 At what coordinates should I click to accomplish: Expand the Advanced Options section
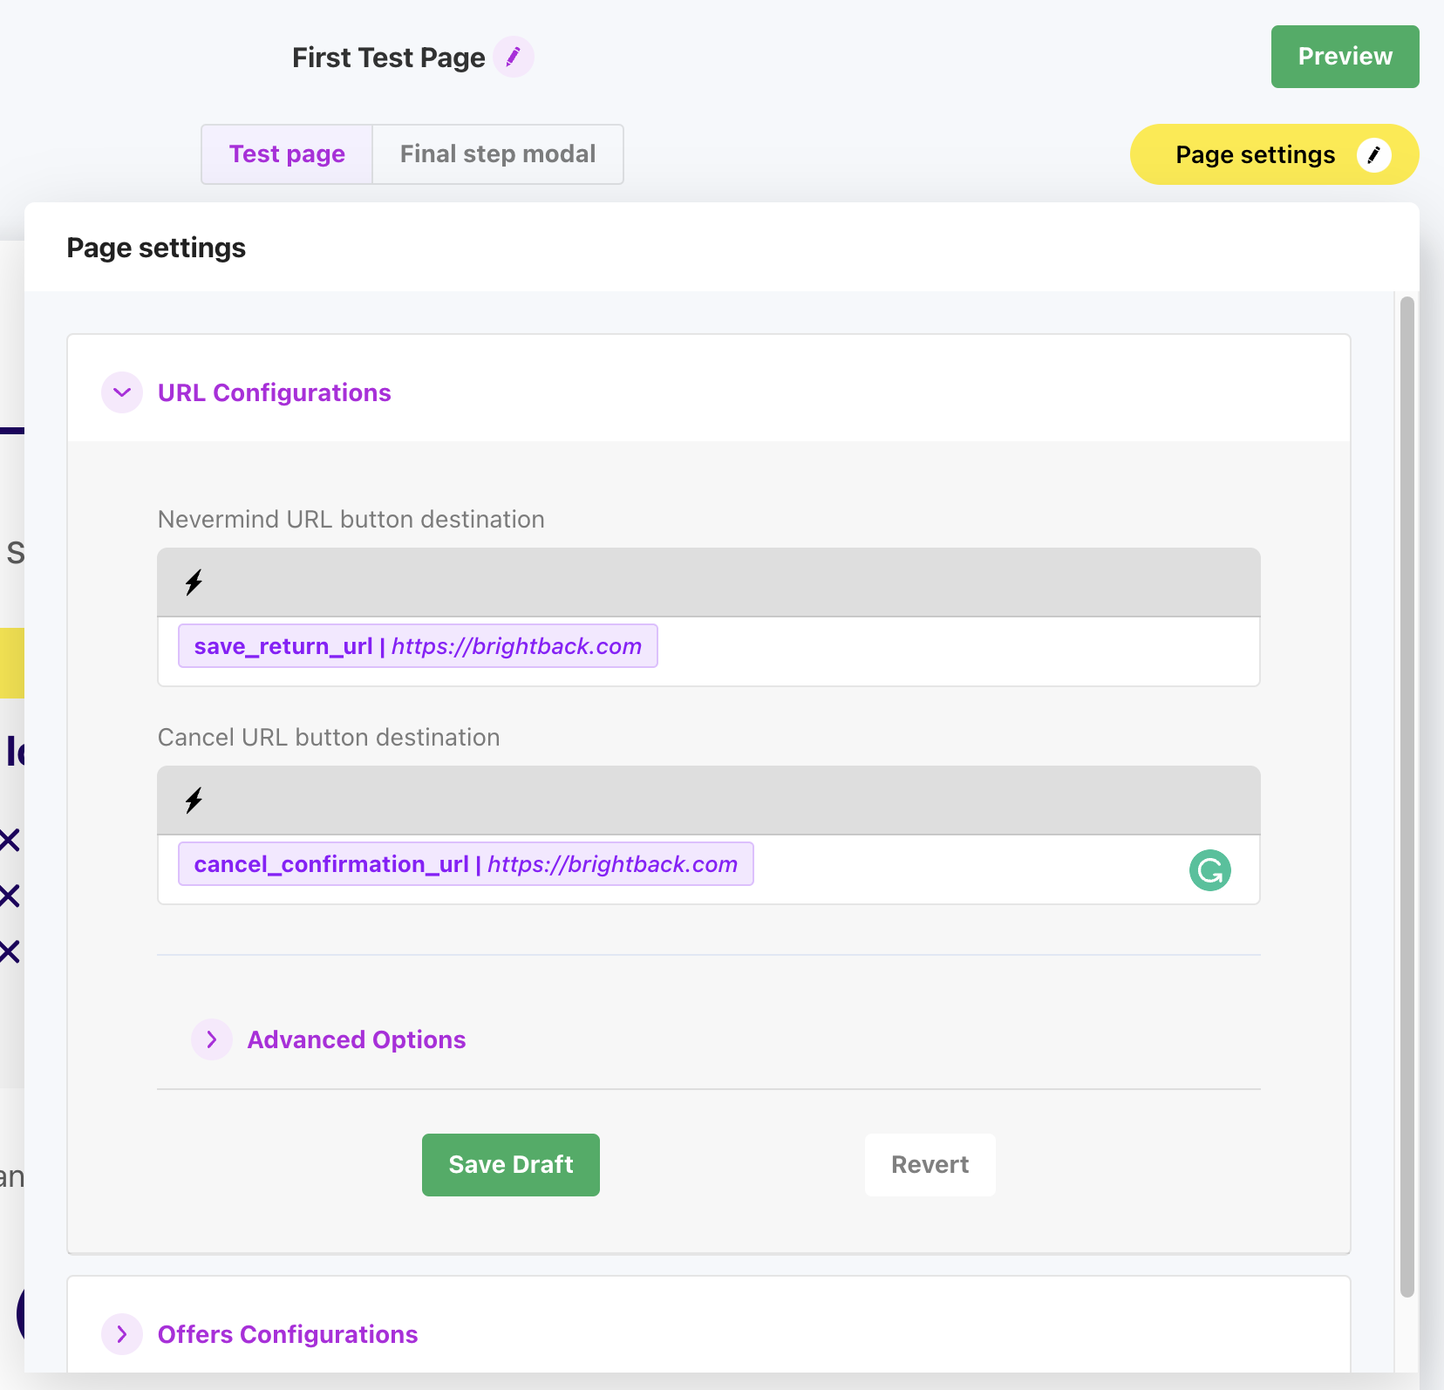[x=212, y=1039]
